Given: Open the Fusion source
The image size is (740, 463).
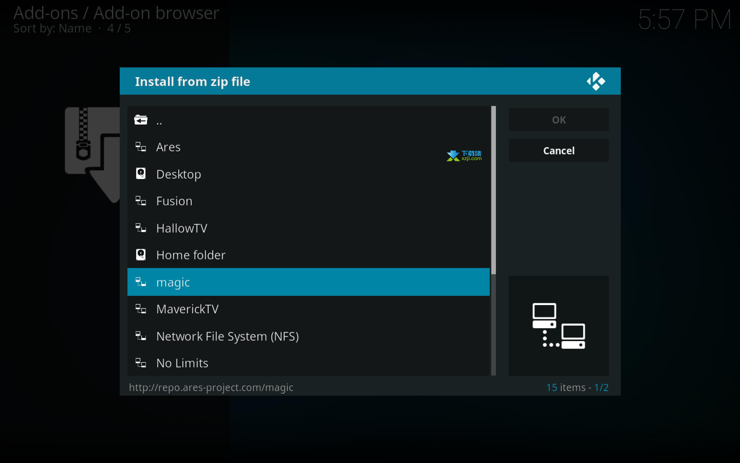Looking at the screenshot, I should (x=308, y=201).
